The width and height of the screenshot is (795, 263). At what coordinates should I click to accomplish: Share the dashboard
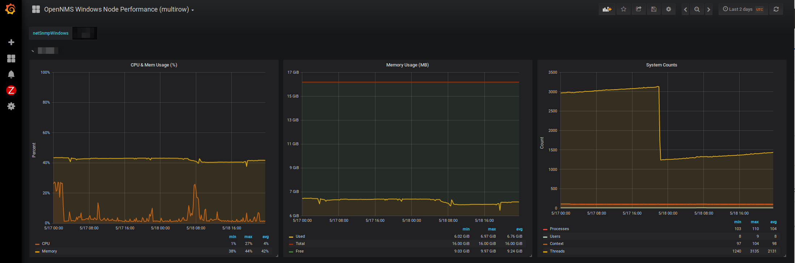pos(639,9)
